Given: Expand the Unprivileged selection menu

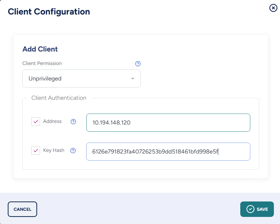Looking at the screenshot, I should coord(81,79).
